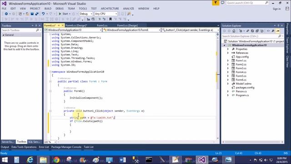Open the WindowsFormsApplication10 project scope dropdown
Viewport: 291px width, 164px height.
click(73, 30)
